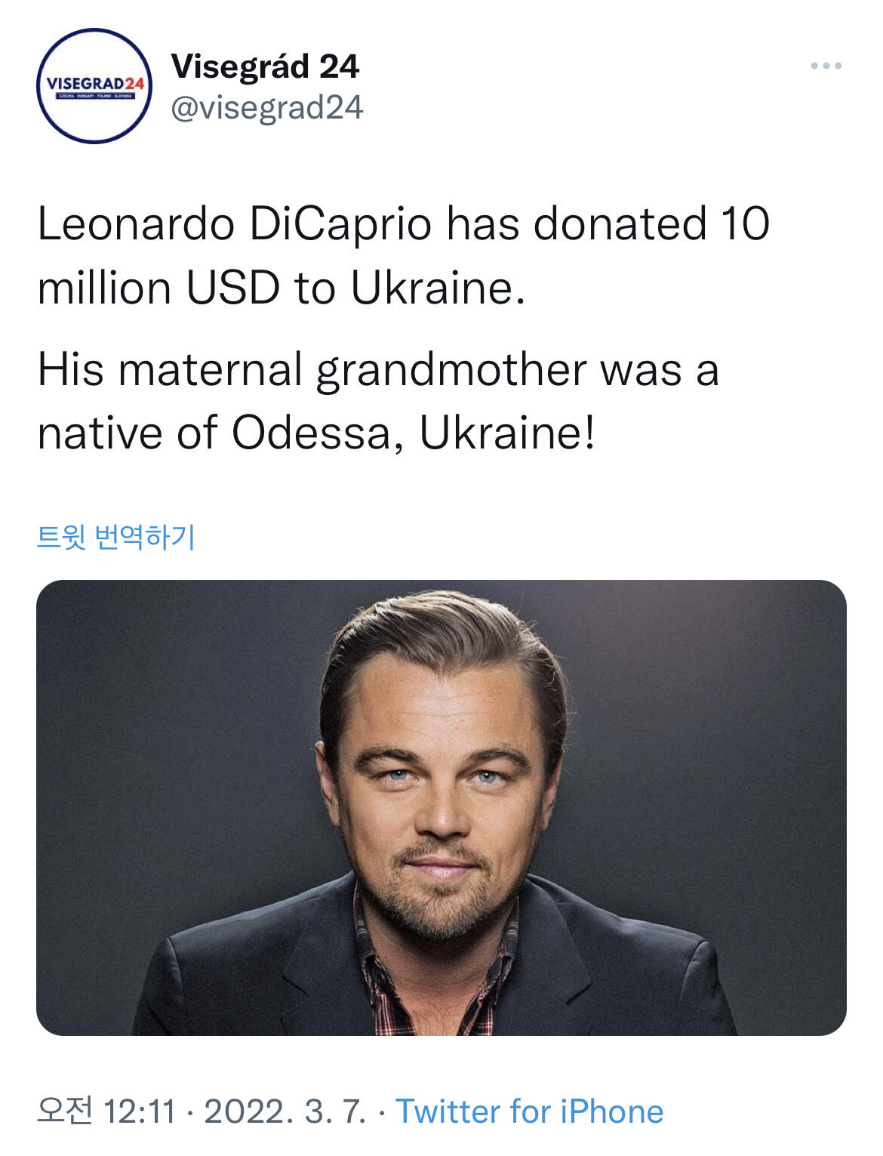The width and height of the screenshot is (883, 1156).
Task: Open the Twitter for iPhone source link
Action: (529, 1111)
